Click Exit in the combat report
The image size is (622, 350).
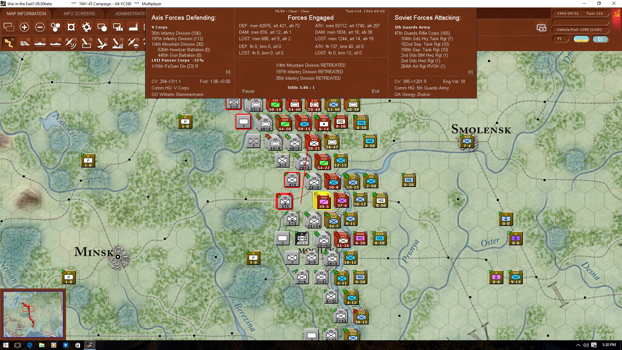(x=375, y=91)
